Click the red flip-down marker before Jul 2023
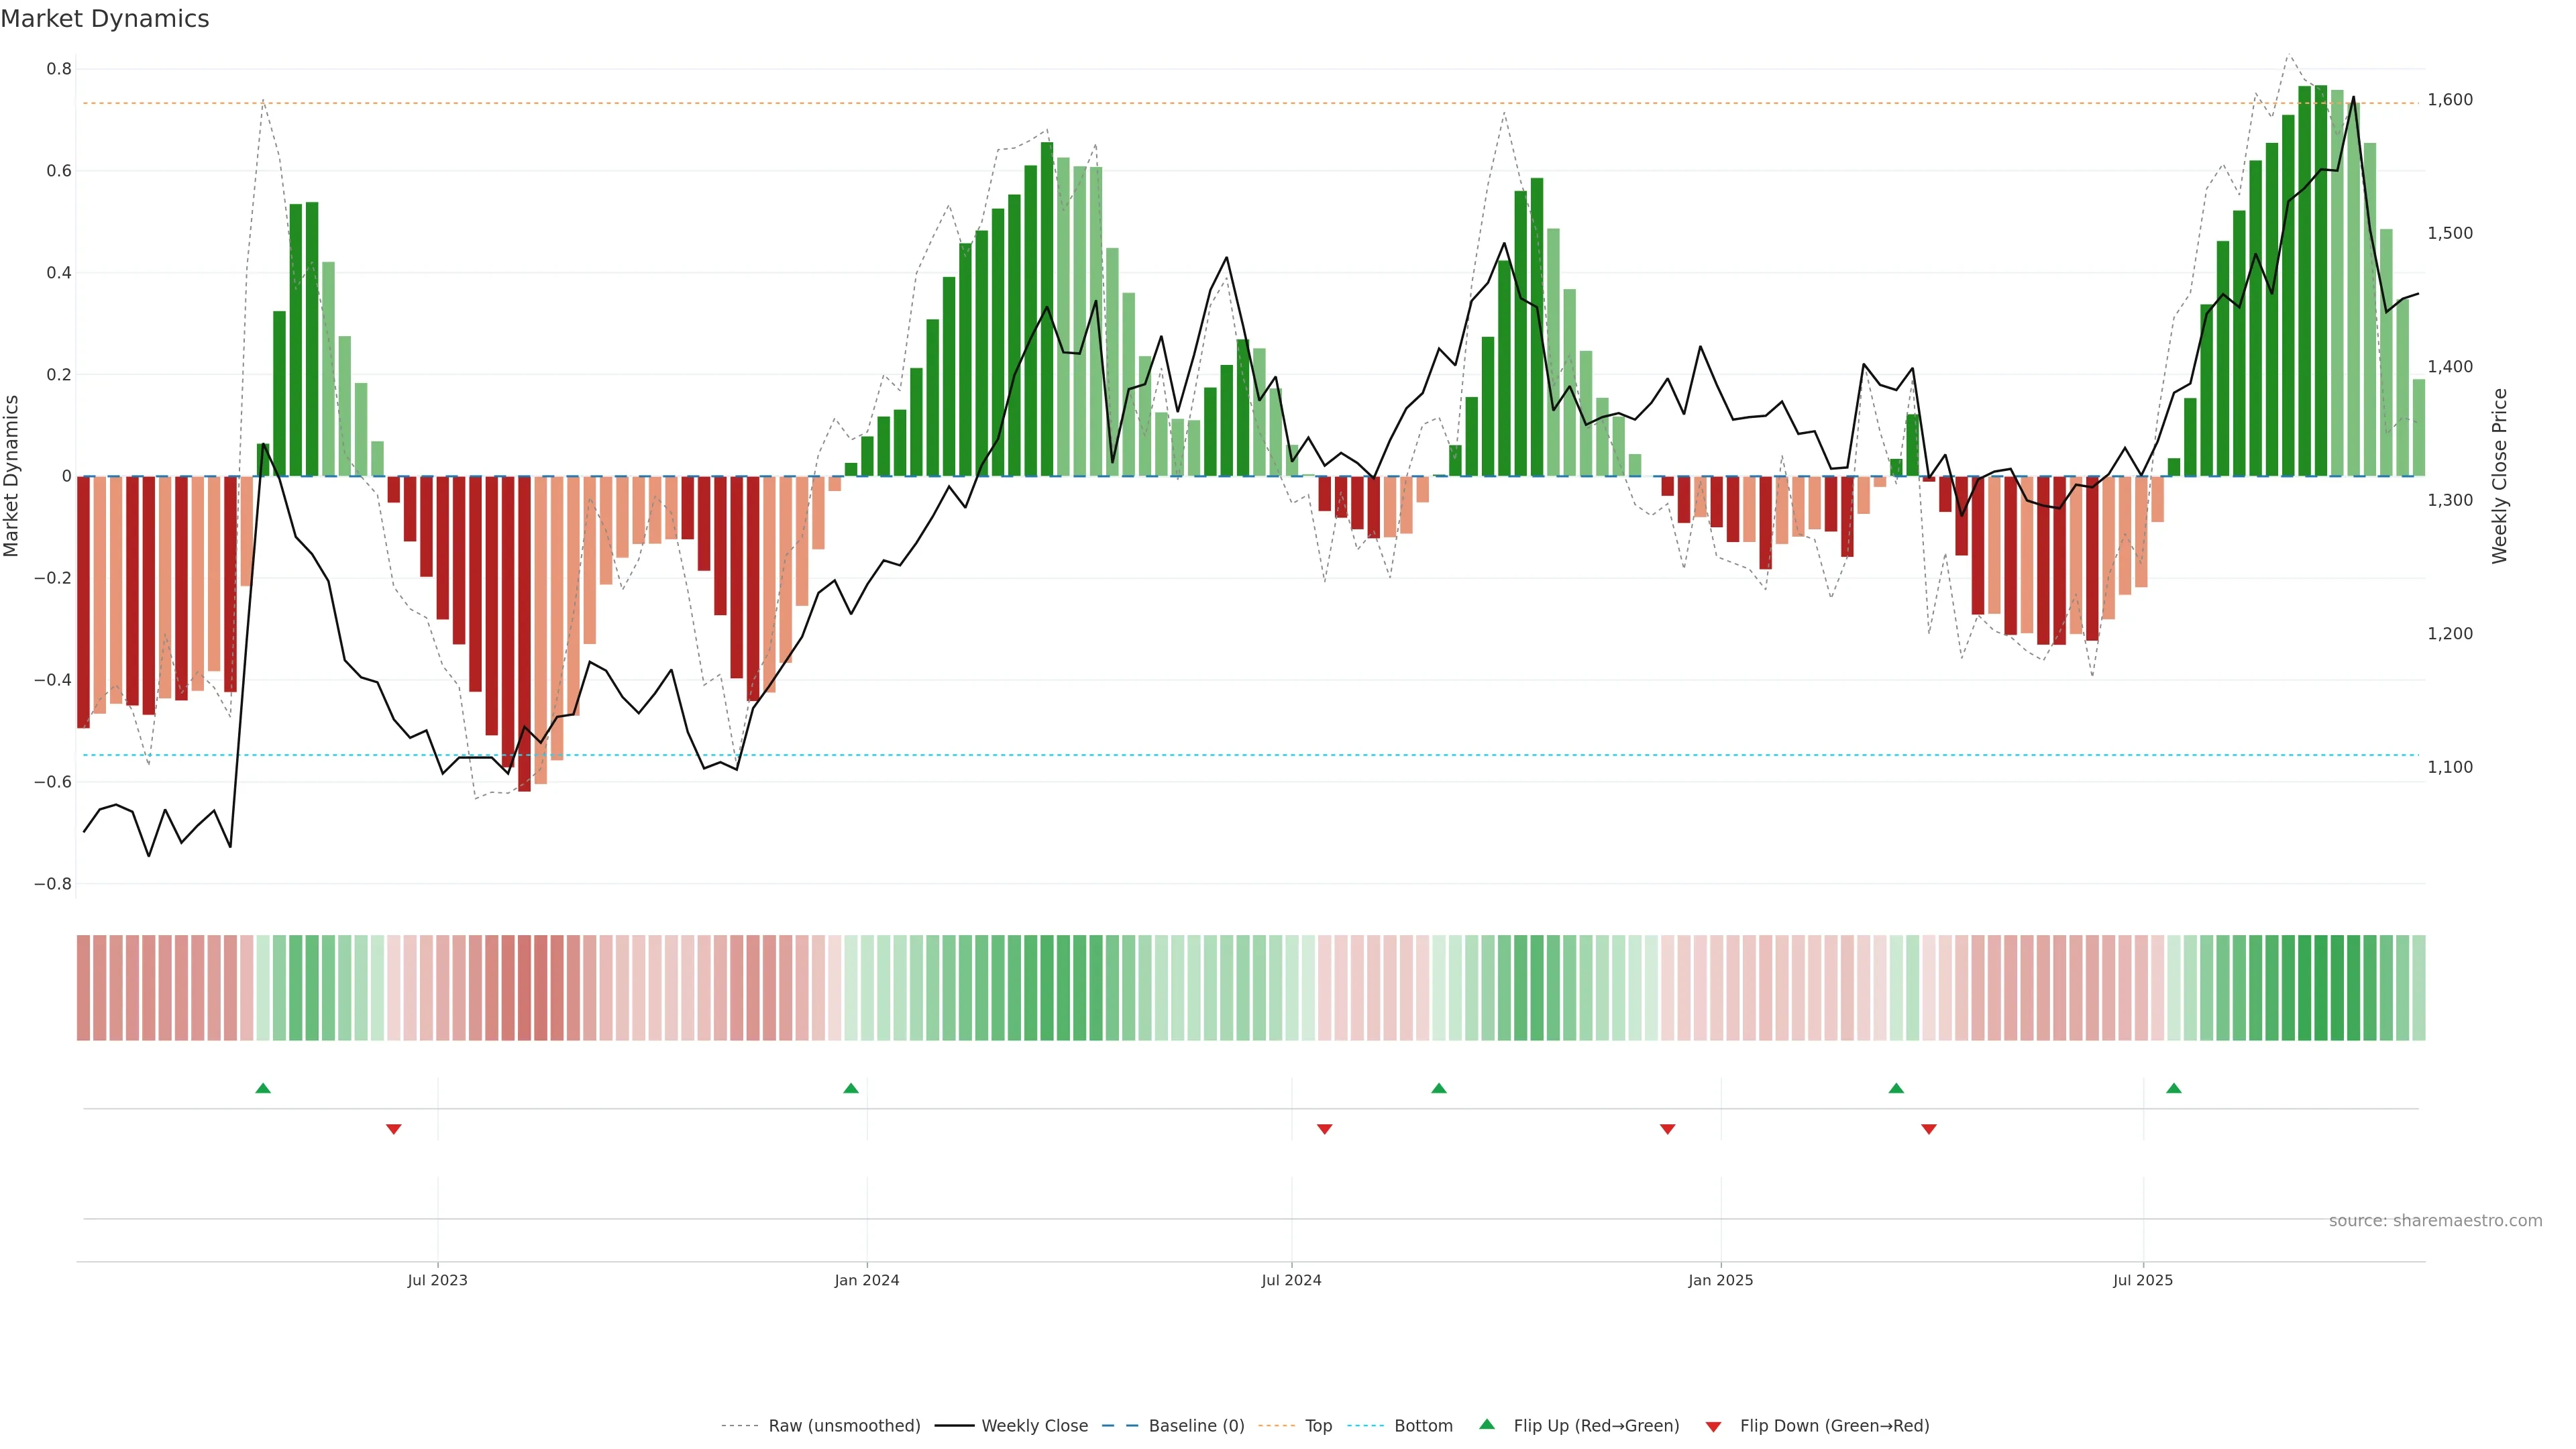 pos(394,1129)
